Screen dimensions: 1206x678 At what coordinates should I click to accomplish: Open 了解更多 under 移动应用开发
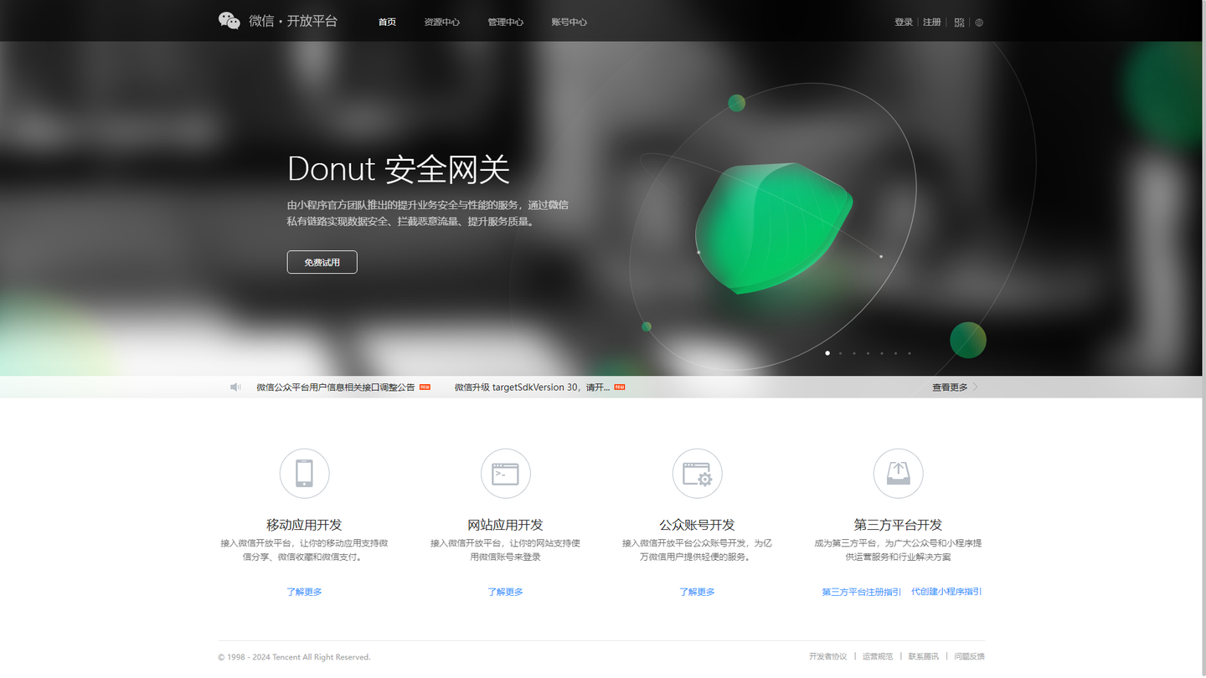(x=304, y=592)
